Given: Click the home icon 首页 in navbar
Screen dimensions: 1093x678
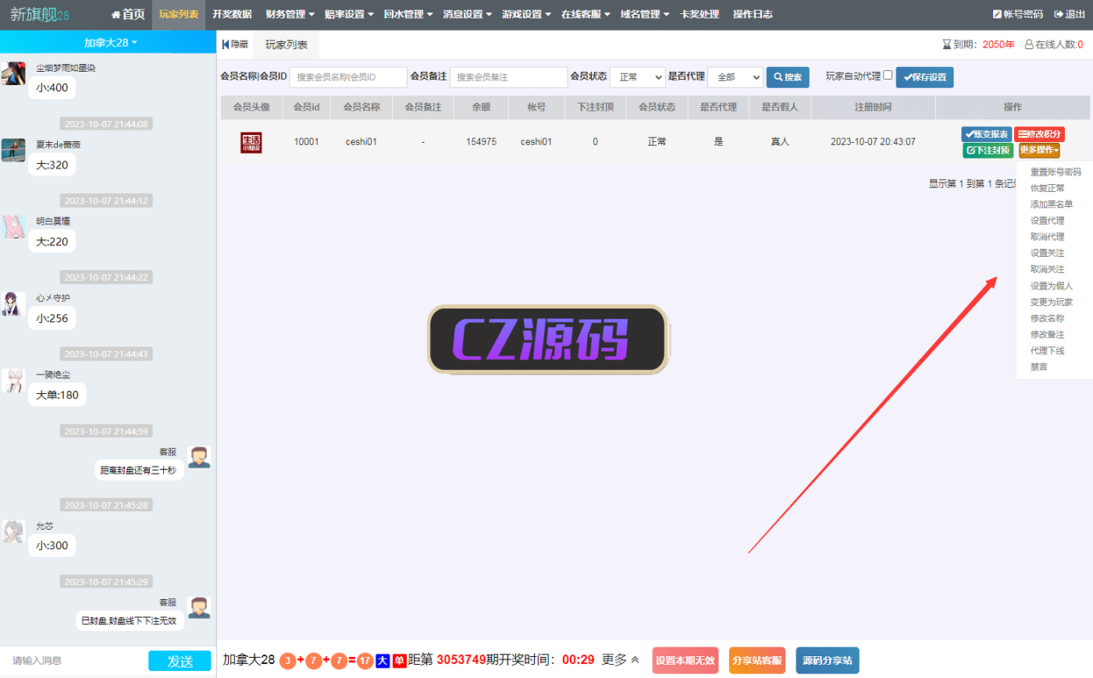Looking at the screenshot, I should (x=116, y=14).
